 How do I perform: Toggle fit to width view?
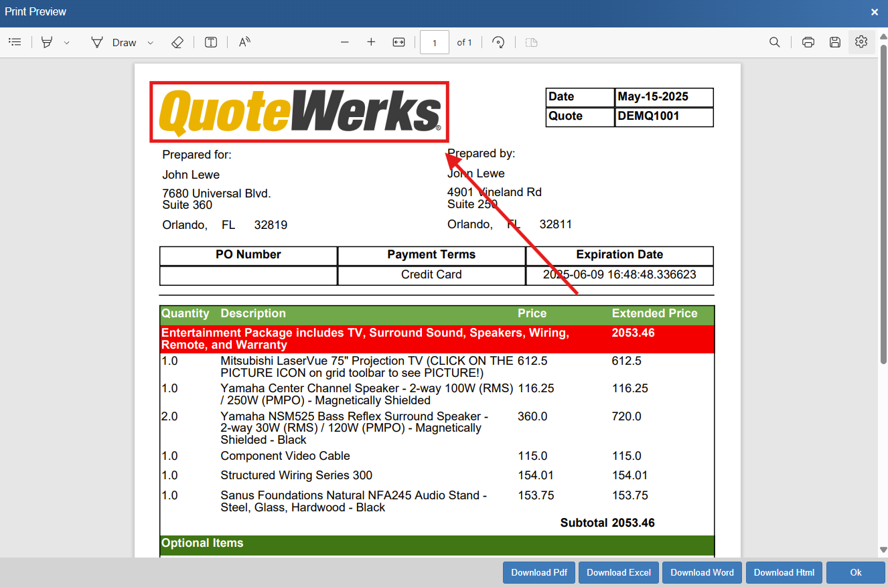point(398,42)
